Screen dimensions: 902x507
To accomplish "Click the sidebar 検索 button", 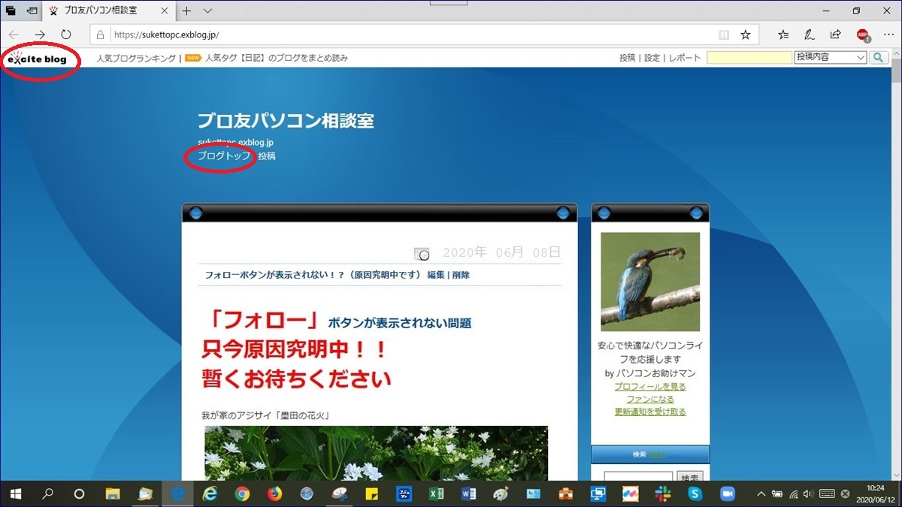I will pyautogui.click(x=690, y=476).
